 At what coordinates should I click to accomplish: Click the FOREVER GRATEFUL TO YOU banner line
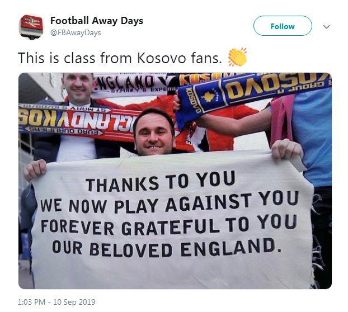(x=168, y=225)
